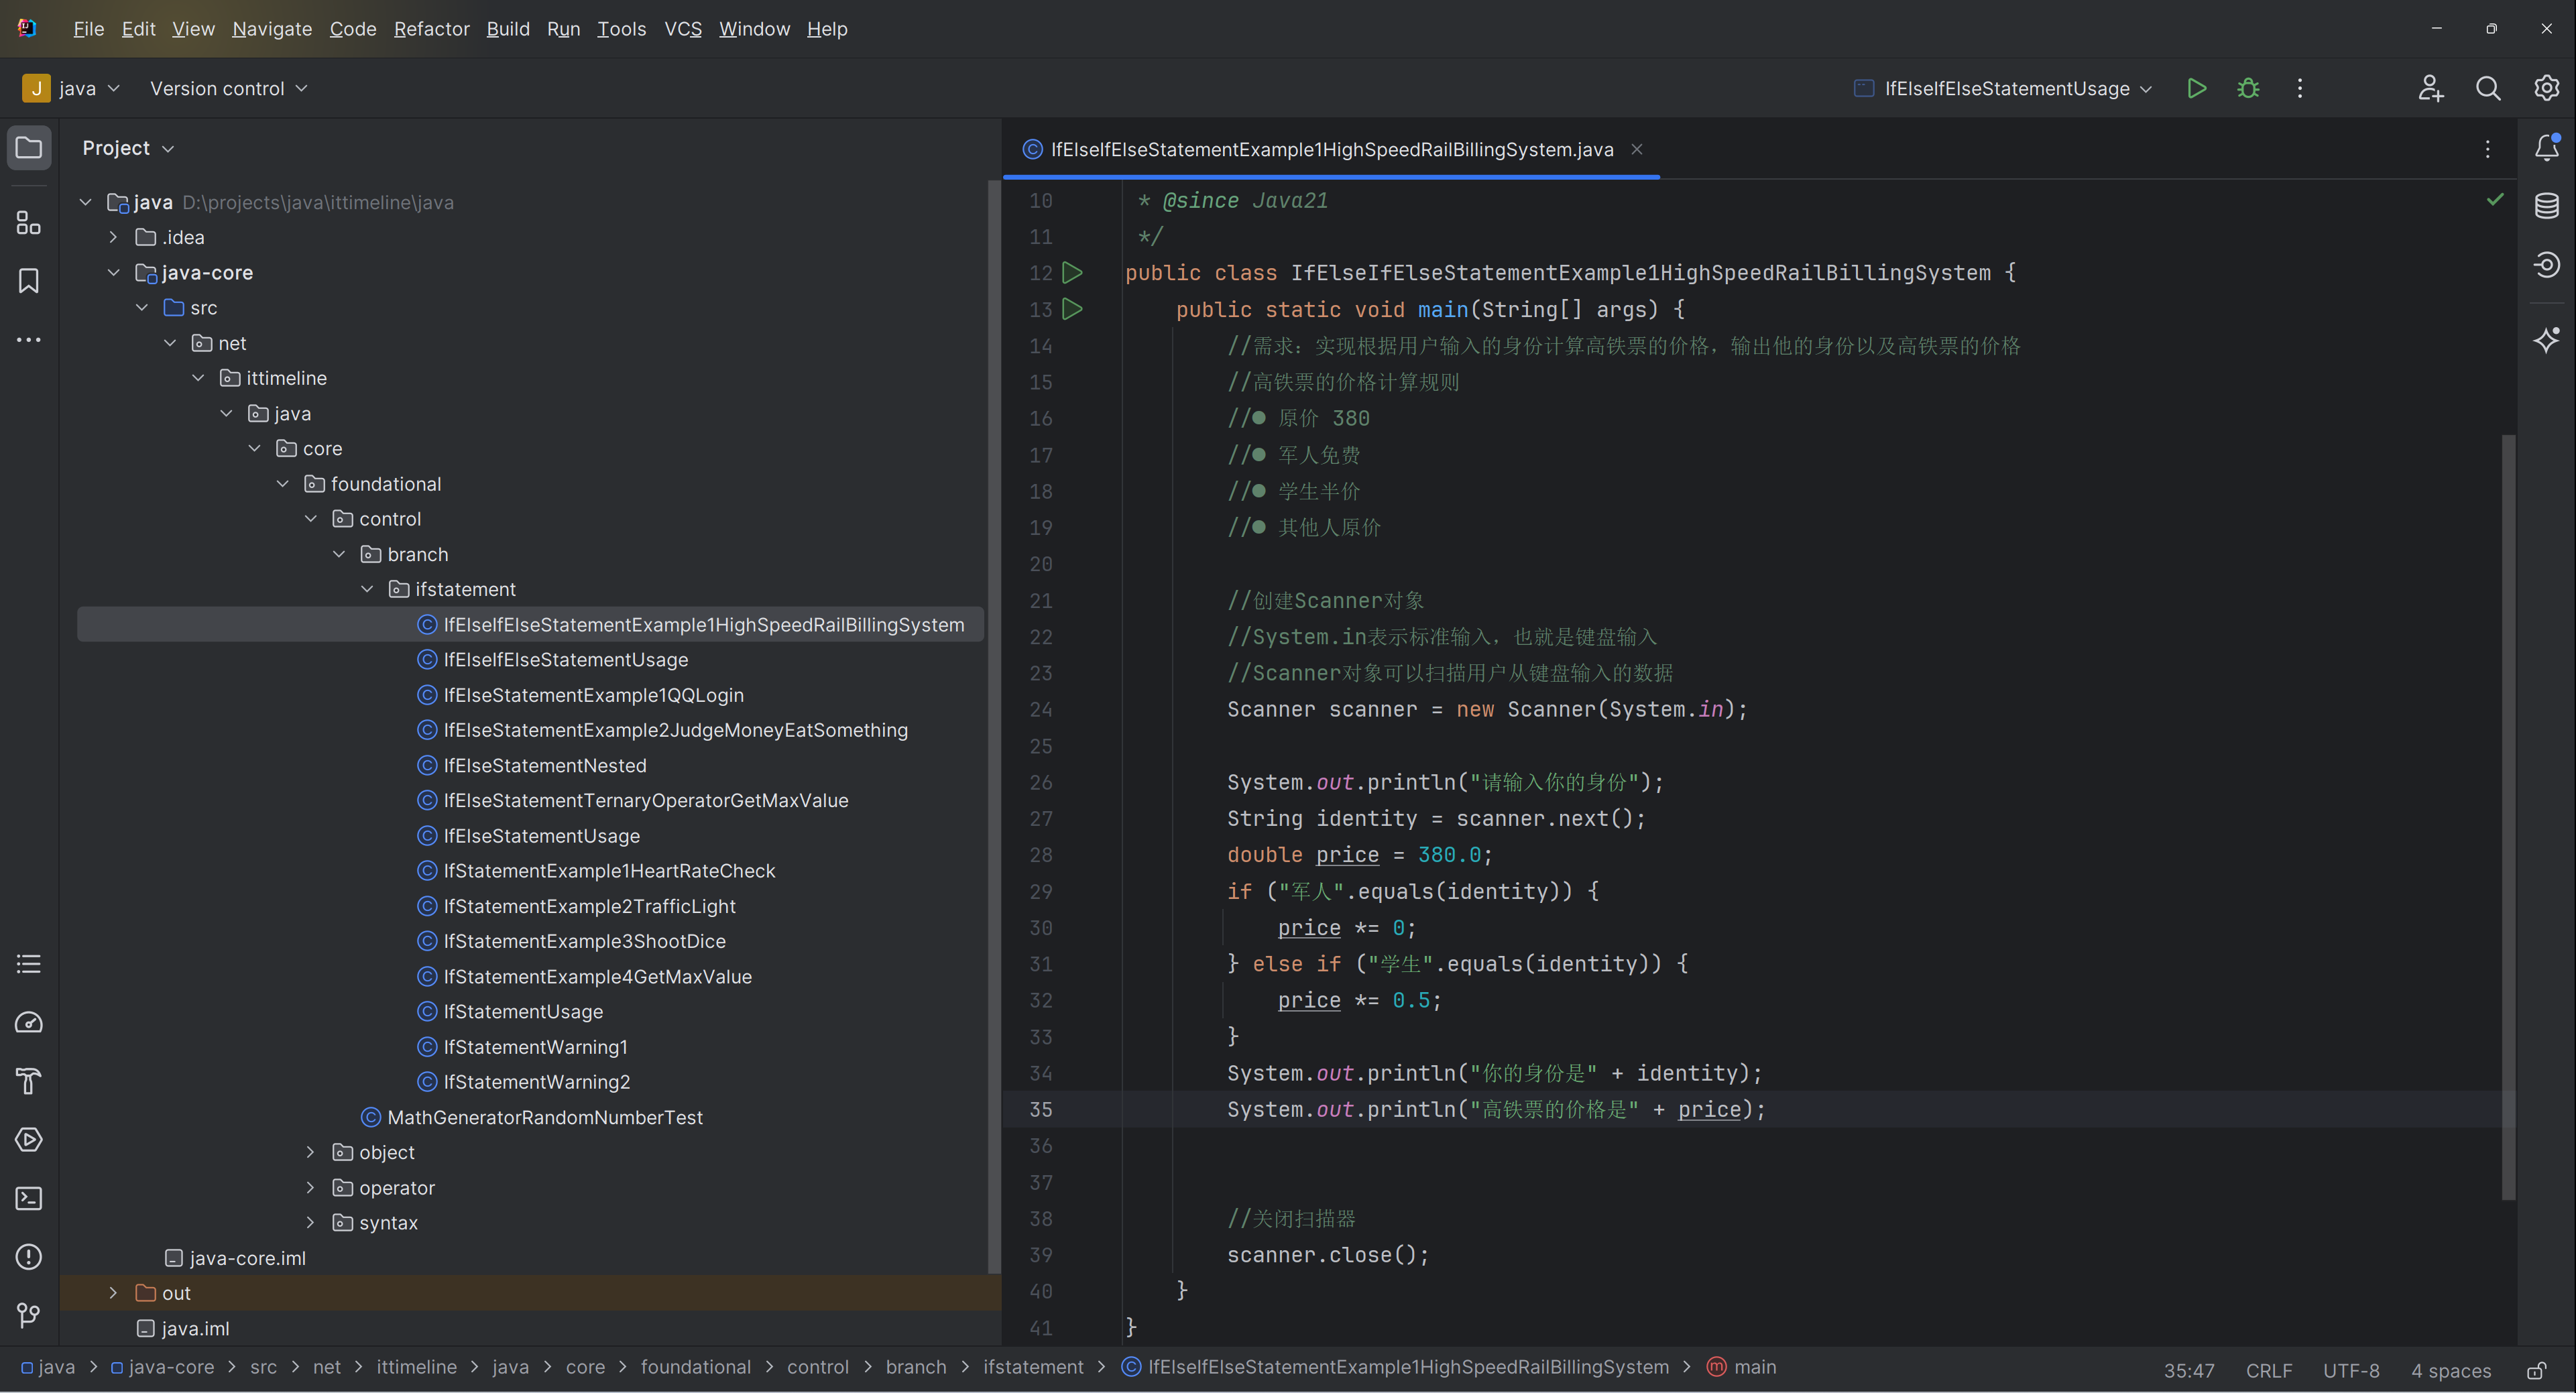Expand the .idea folder

(113, 237)
